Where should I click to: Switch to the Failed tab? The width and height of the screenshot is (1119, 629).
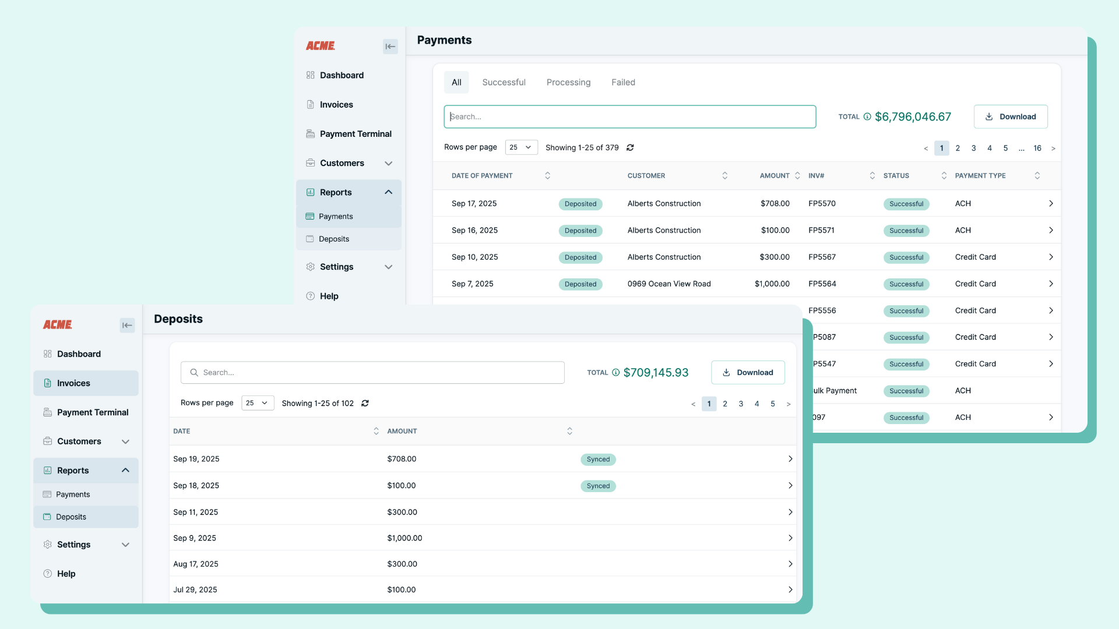pos(623,82)
